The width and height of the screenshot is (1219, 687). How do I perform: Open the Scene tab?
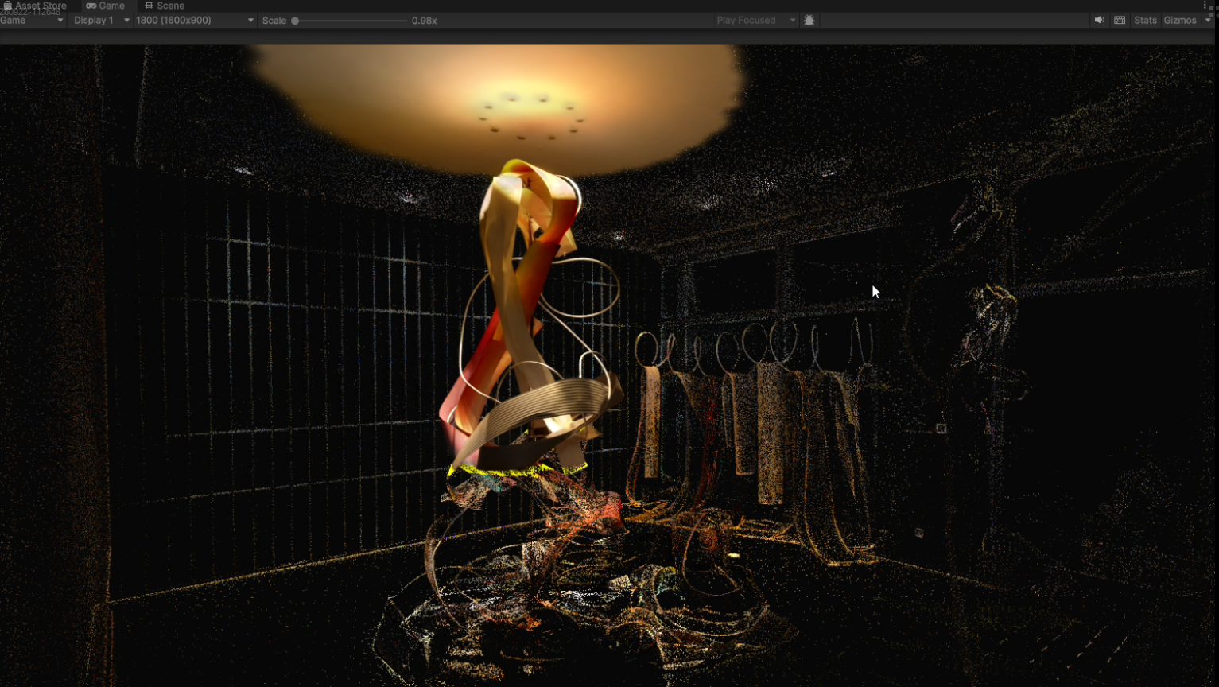pos(165,6)
